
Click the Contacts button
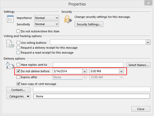click(x=18, y=90)
